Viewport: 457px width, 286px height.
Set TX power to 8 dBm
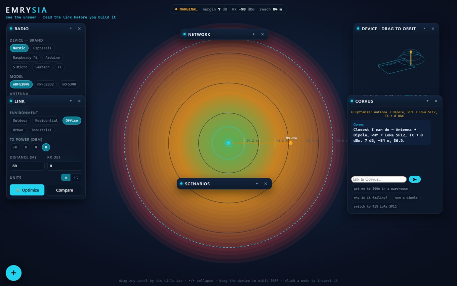(x=46, y=147)
